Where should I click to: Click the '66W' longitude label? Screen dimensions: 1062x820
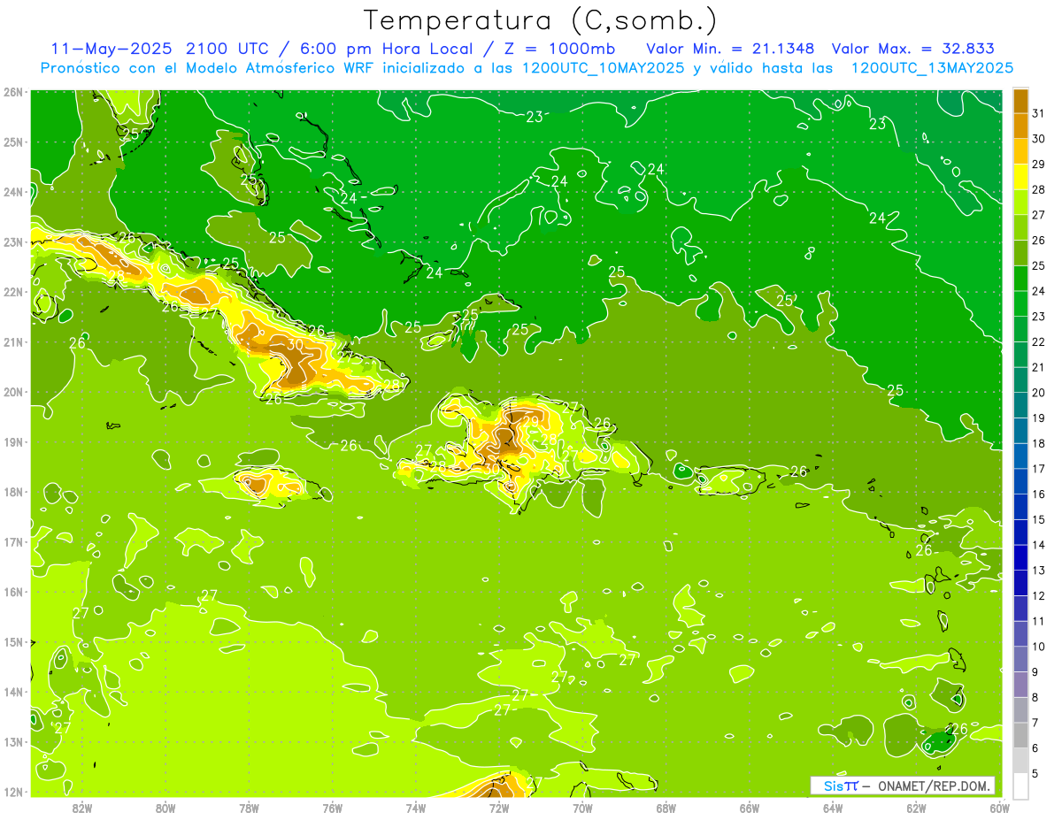tap(750, 808)
